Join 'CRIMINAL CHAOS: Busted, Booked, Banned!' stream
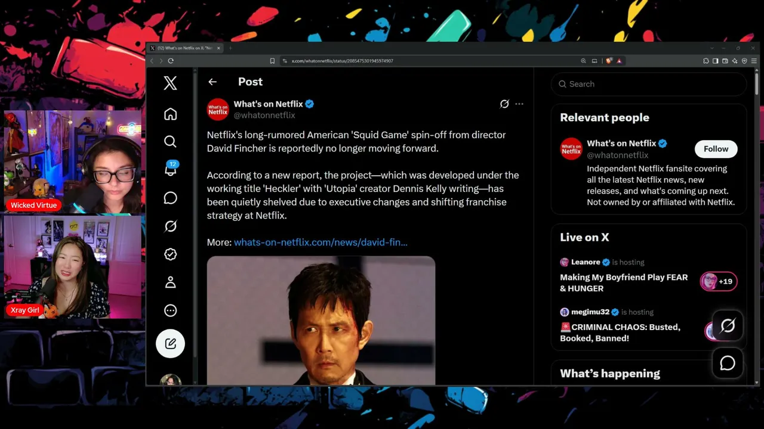Screen dimensions: 764x429 (x=620, y=332)
